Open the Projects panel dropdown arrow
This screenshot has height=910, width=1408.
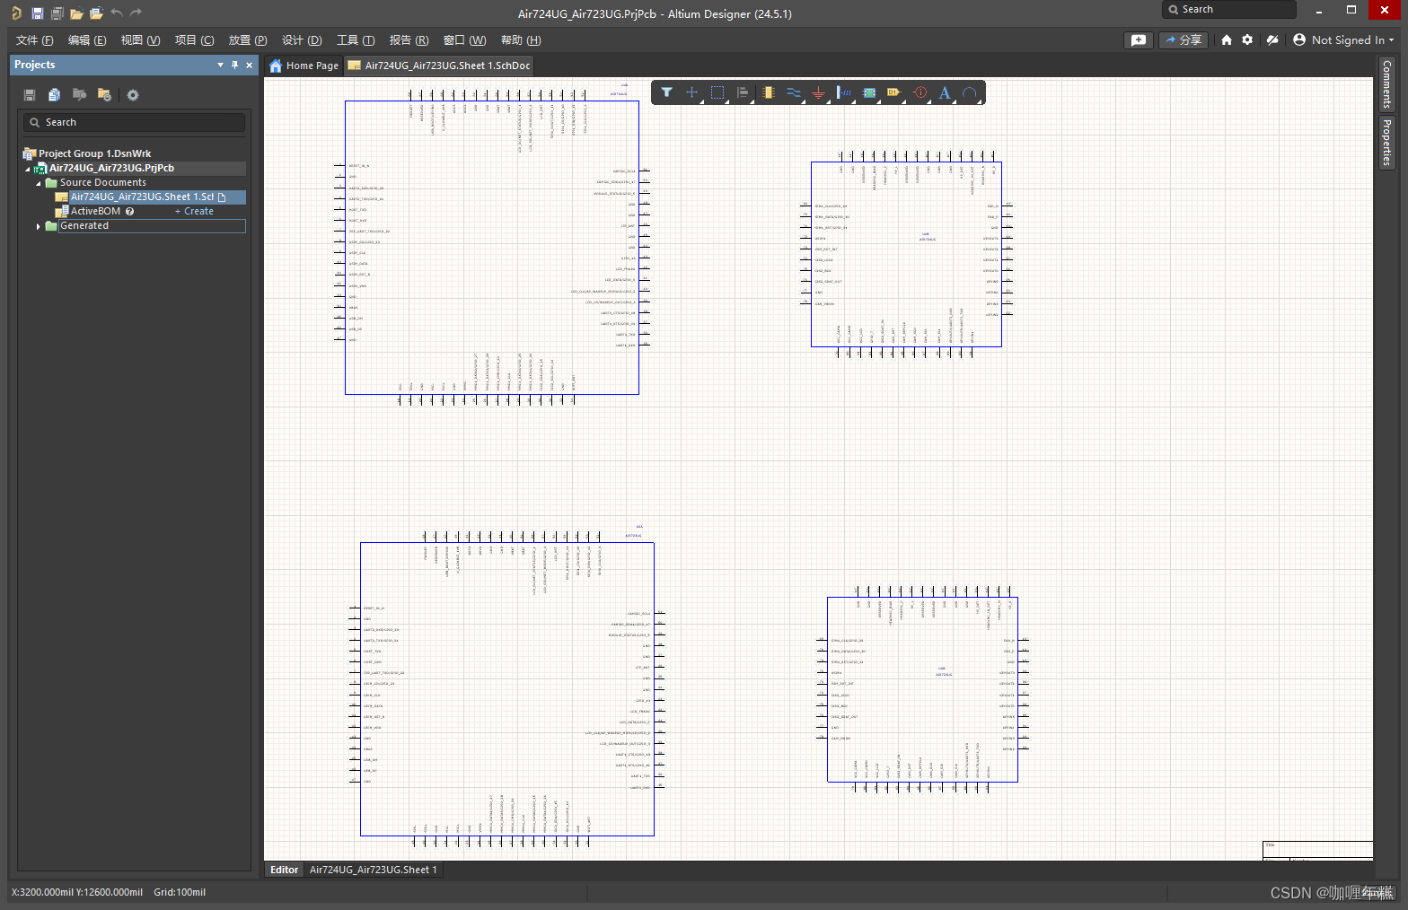(x=220, y=65)
